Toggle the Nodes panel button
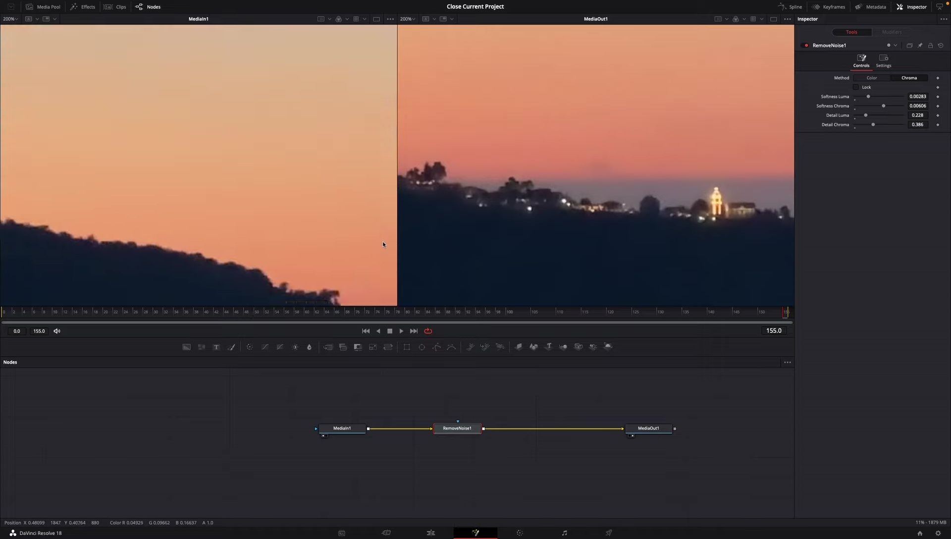Screen dimensions: 951x539 pos(148,7)
